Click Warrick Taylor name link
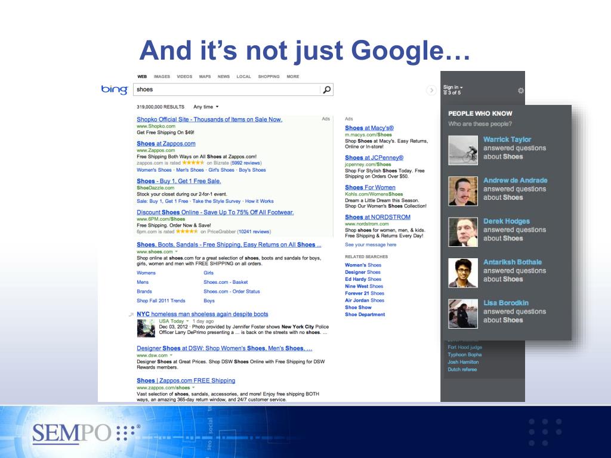Screen dimensions: 611x458 pos(507,140)
